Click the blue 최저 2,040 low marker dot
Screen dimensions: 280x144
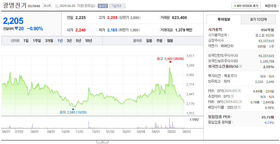click(x=73, y=109)
